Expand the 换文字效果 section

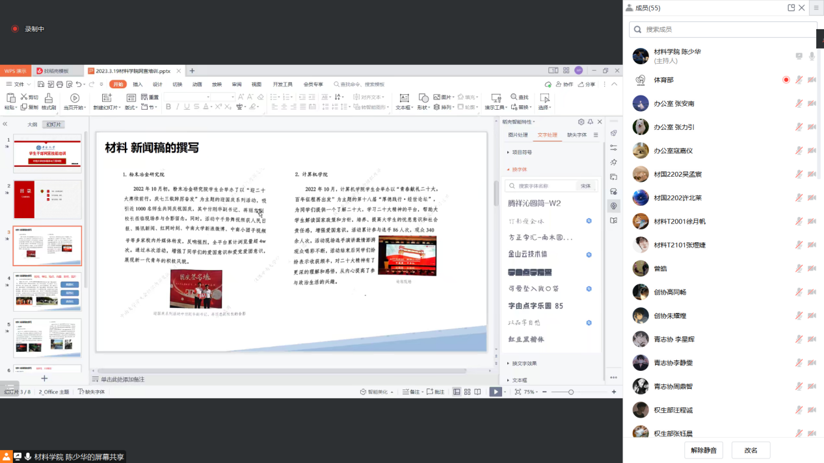(x=524, y=363)
